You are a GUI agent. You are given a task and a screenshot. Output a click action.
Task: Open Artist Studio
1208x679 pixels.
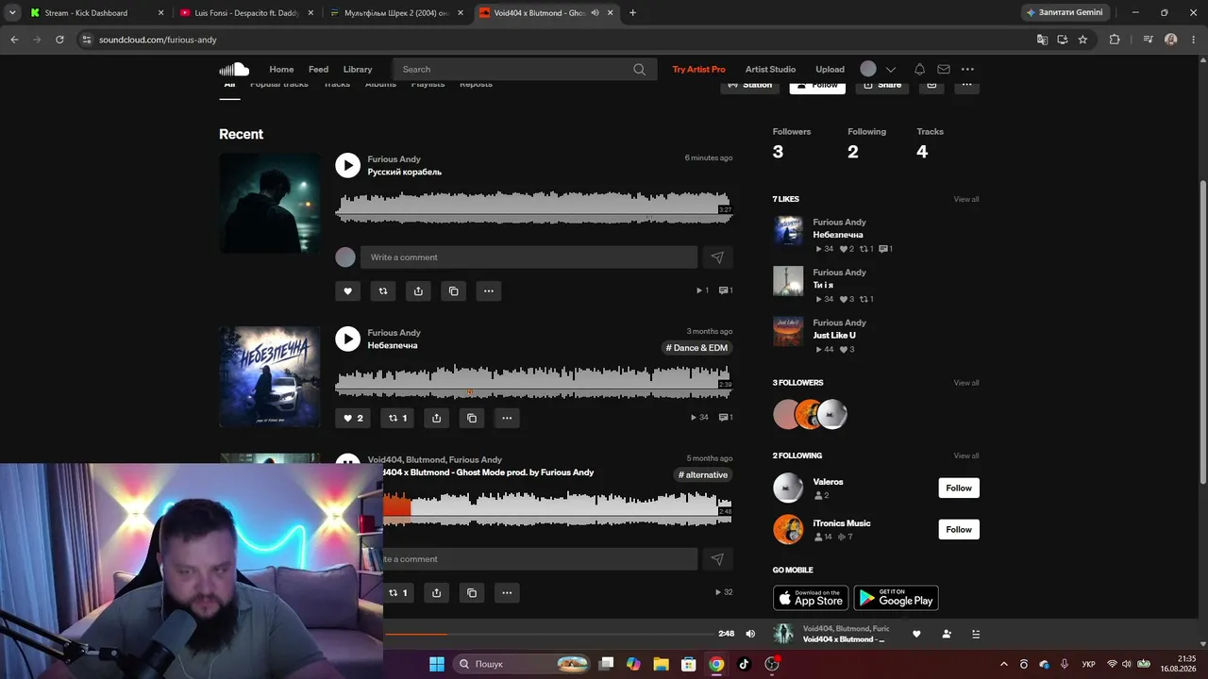pyautogui.click(x=770, y=69)
